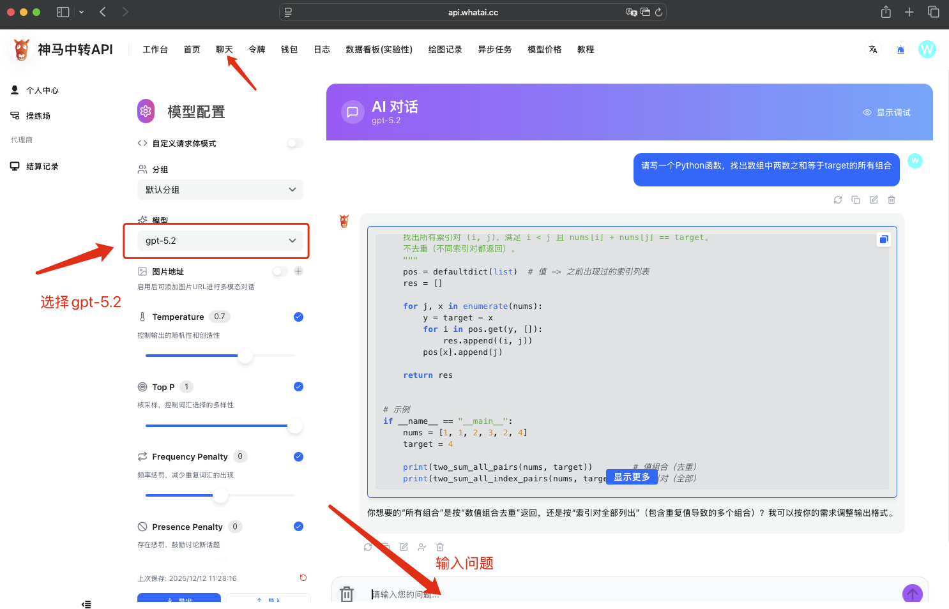The height and width of the screenshot is (609, 949).
Task: Copy the code block content
Action: (884, 239)
